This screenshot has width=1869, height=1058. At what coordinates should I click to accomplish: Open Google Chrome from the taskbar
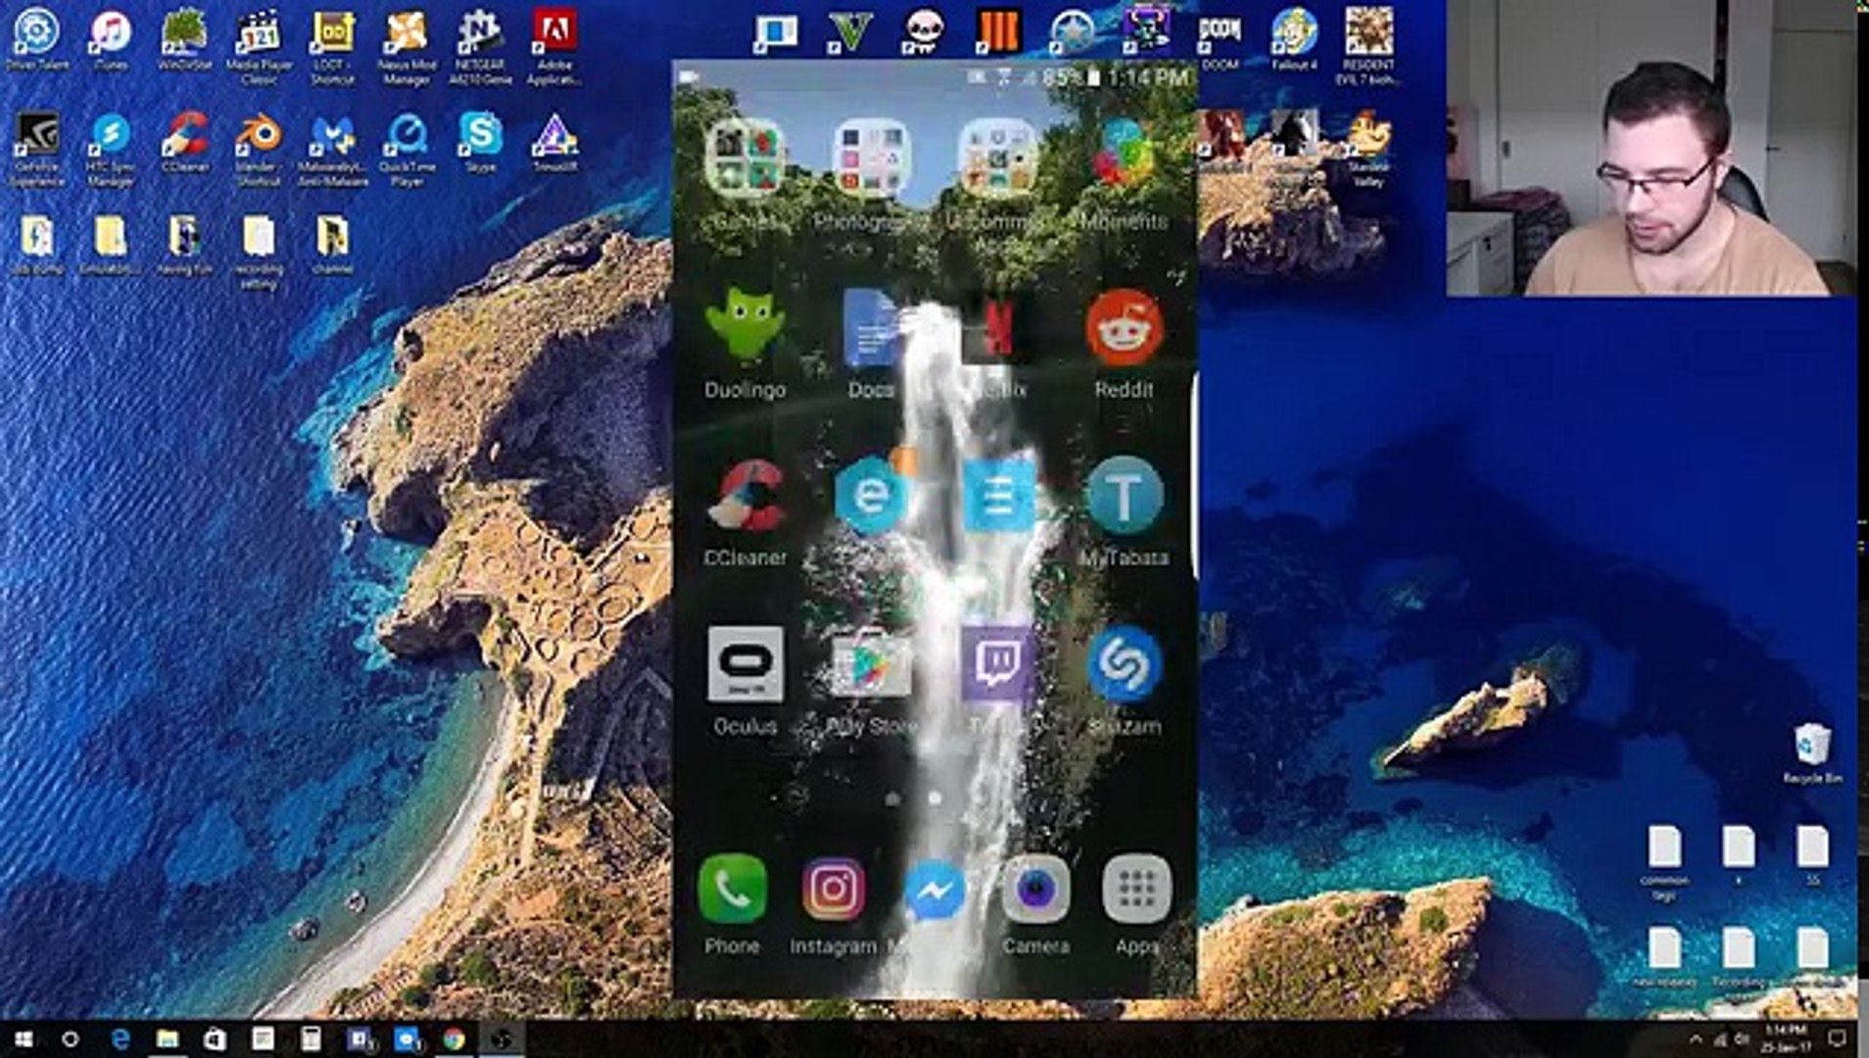(x=453, y=1038)
